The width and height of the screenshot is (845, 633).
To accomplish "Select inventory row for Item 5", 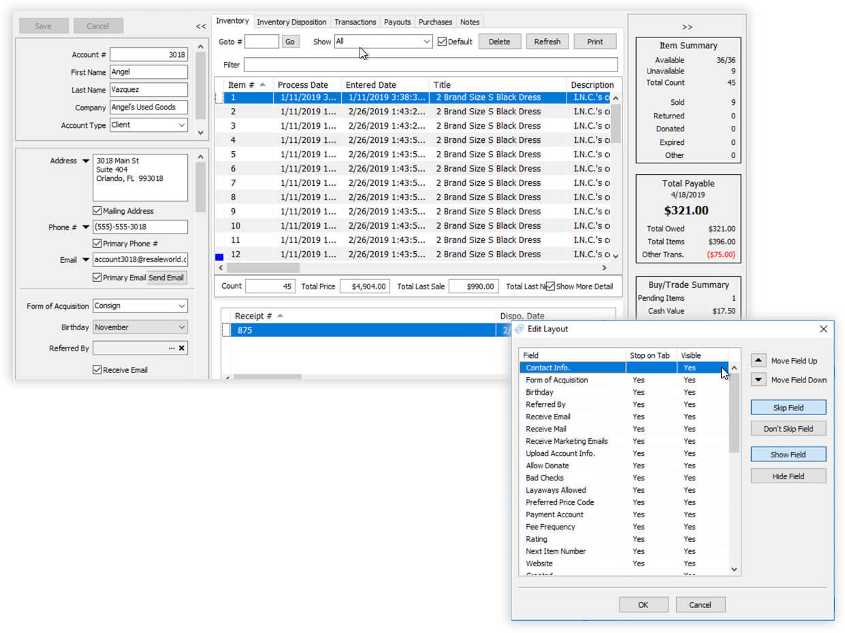I will coord(413,155).
